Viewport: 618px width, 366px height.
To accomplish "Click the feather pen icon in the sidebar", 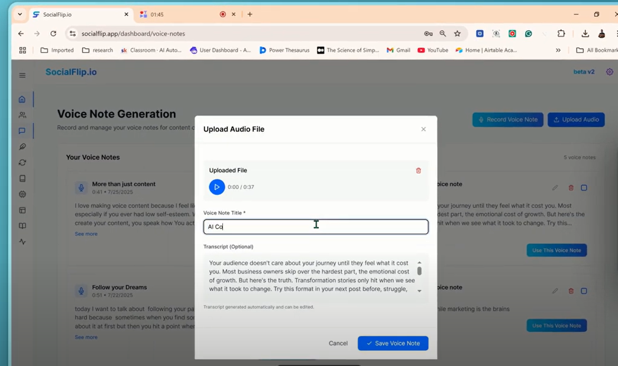I will [x=22, y=146].
